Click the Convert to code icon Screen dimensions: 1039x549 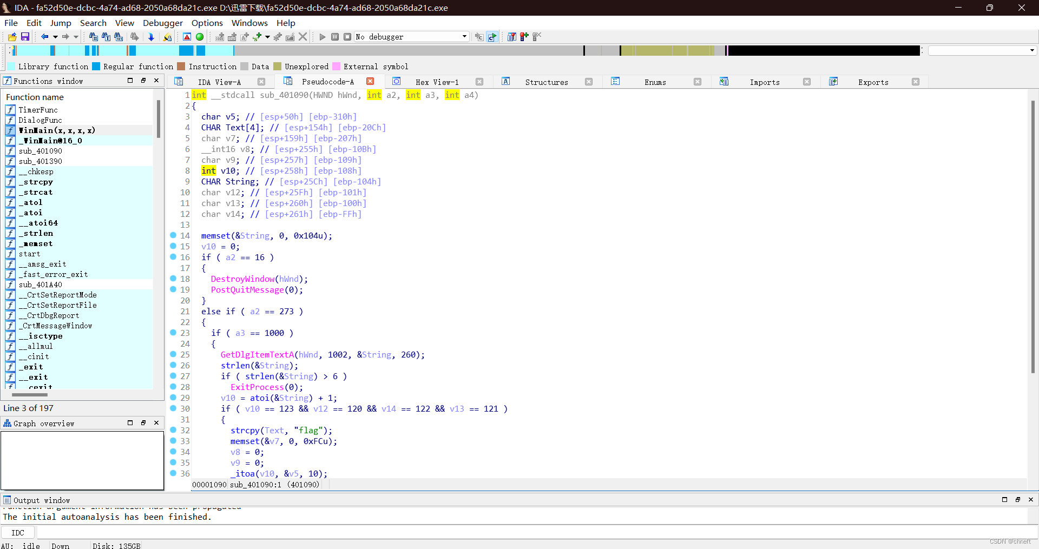[x=220, y=37]
